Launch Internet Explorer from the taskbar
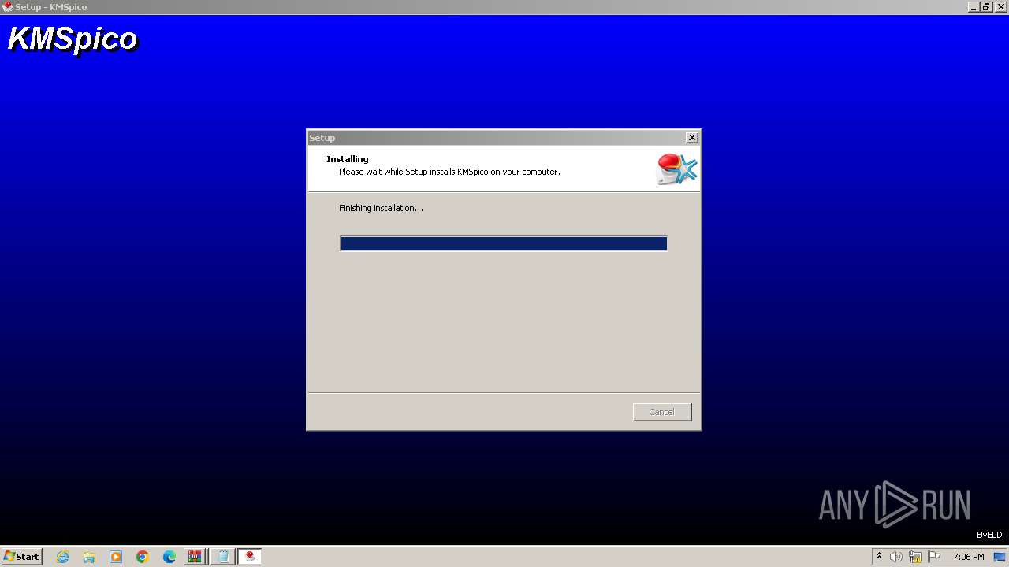Screen dimensions: 1009x567 [x=62, y=557]
